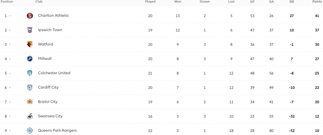
Task: Open the Queens Park Rangers club link
Action: 57,130
